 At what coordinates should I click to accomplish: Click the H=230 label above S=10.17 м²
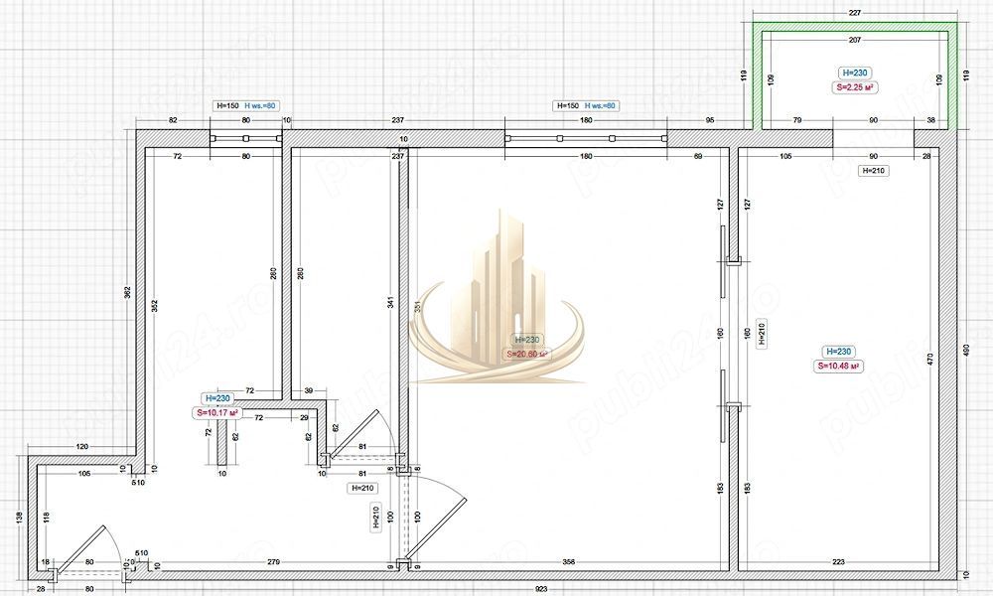coord(217,398)
